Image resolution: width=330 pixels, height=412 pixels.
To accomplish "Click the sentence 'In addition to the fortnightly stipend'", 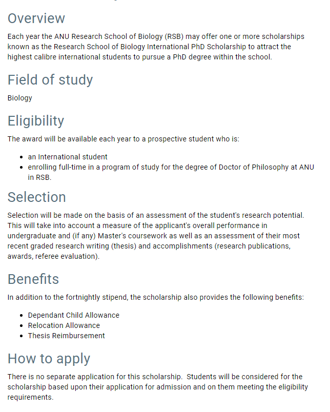I will (x=156, y=297).
